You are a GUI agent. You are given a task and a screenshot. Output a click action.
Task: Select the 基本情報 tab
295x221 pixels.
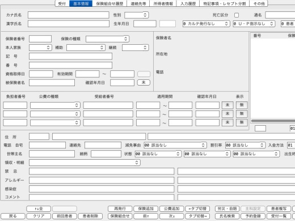[x=81, y=3]
